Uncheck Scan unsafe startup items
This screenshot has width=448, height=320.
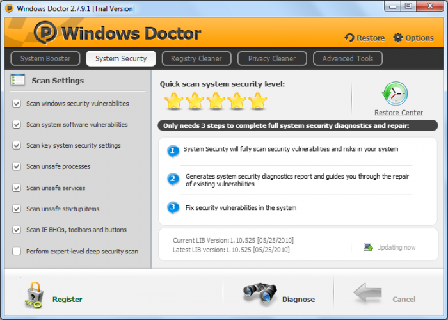click(x=17, y=209)
